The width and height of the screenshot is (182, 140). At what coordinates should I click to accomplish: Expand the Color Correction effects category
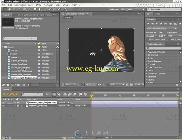coord(146,68)
